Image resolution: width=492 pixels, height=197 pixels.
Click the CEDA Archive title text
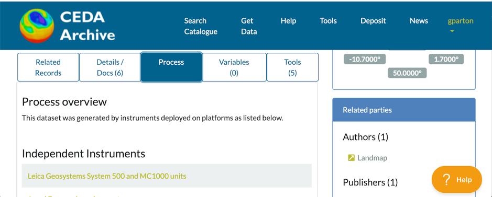[x=87, y=26]
